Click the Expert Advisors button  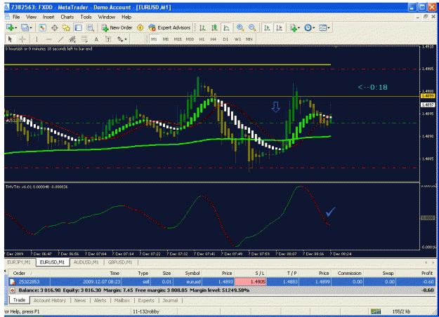click(x=170, y=27)
